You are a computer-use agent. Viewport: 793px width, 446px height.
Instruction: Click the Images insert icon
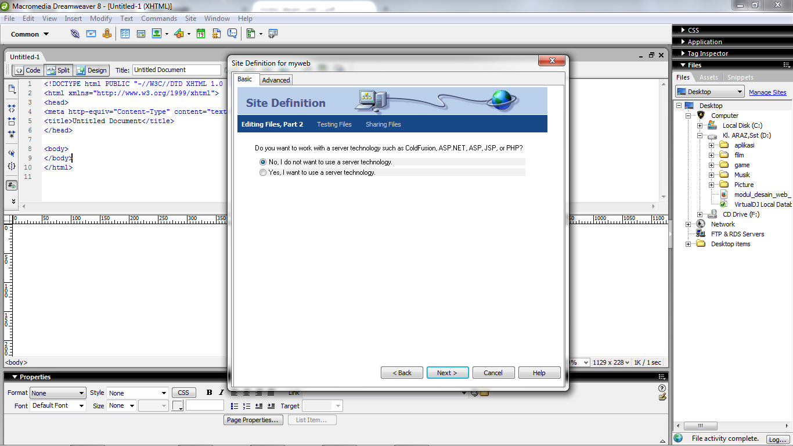point(156,34)
